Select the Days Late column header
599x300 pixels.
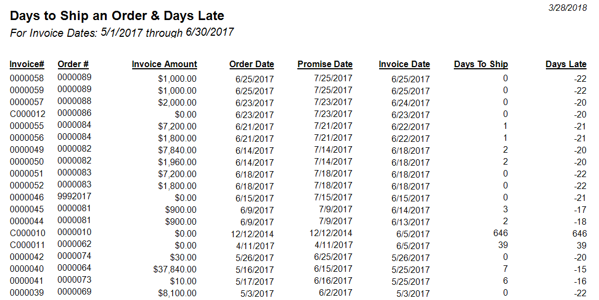pos(566,65)
